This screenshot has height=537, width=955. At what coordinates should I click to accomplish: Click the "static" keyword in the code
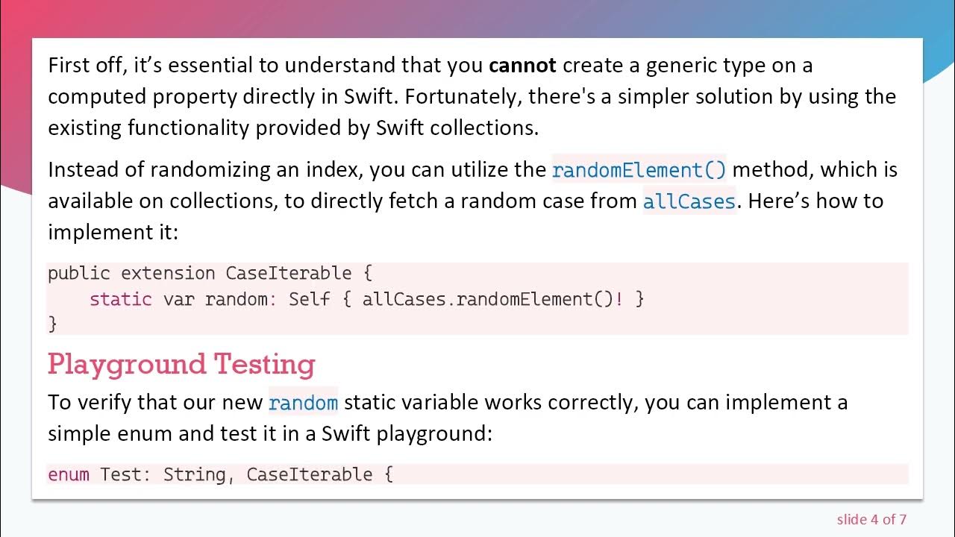pyautogui.click(x=120, y=299)
